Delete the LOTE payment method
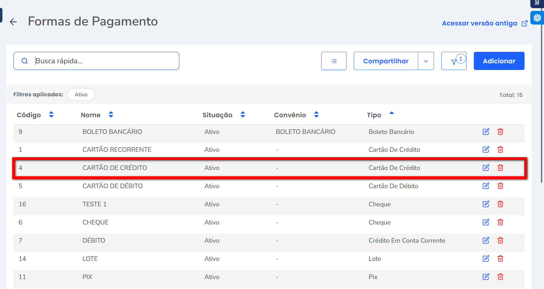Screen dimensions: 544x289 [500, 258]
